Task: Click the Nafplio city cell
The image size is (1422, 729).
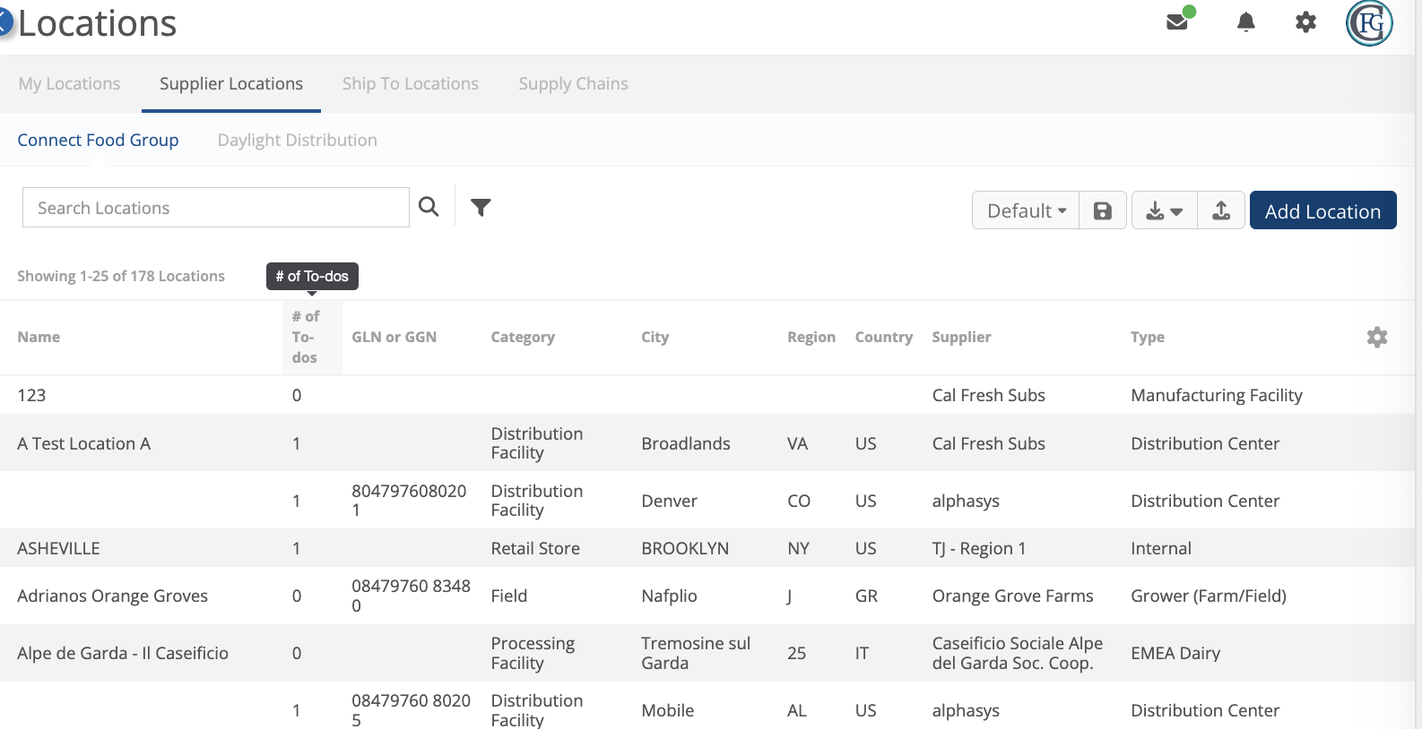Action: click(669, 596)
